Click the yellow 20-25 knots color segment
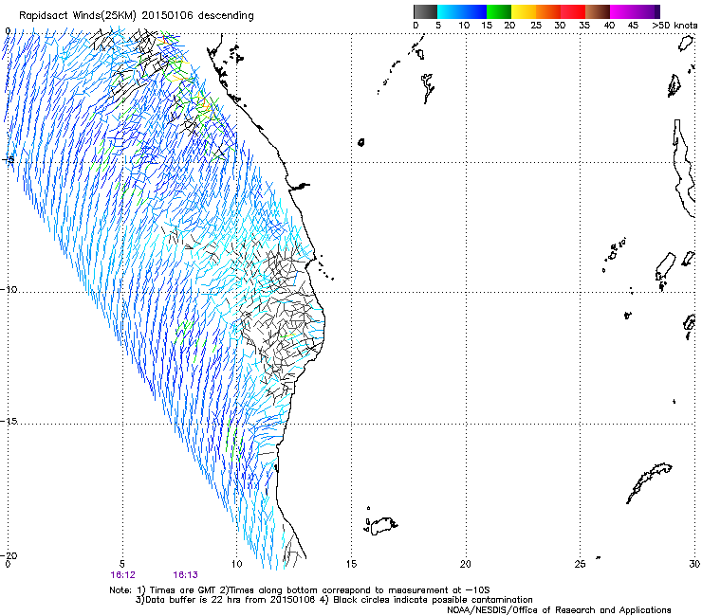 (x=524, y=11)
